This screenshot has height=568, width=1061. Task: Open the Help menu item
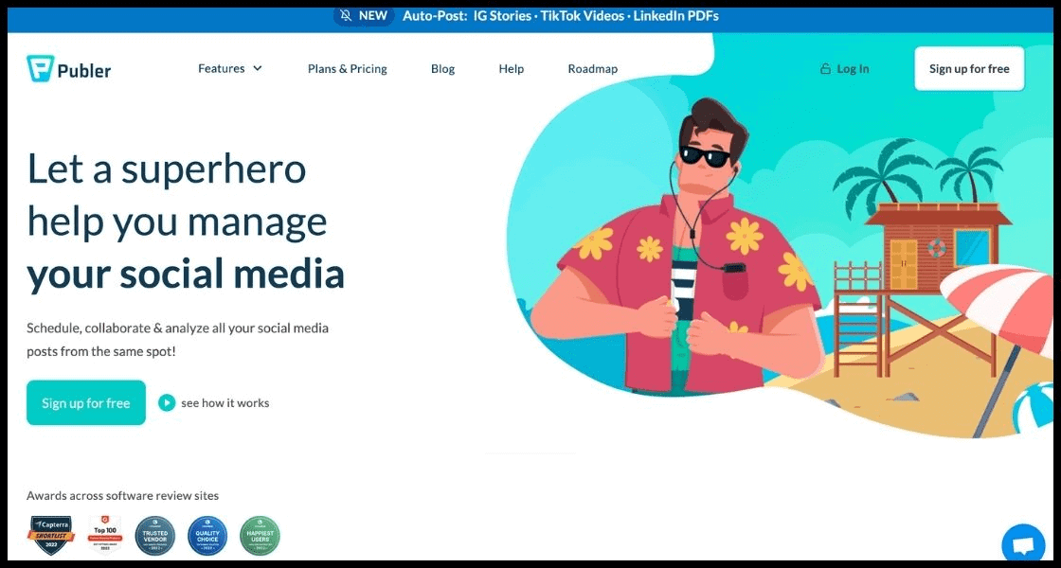[511, 69]
